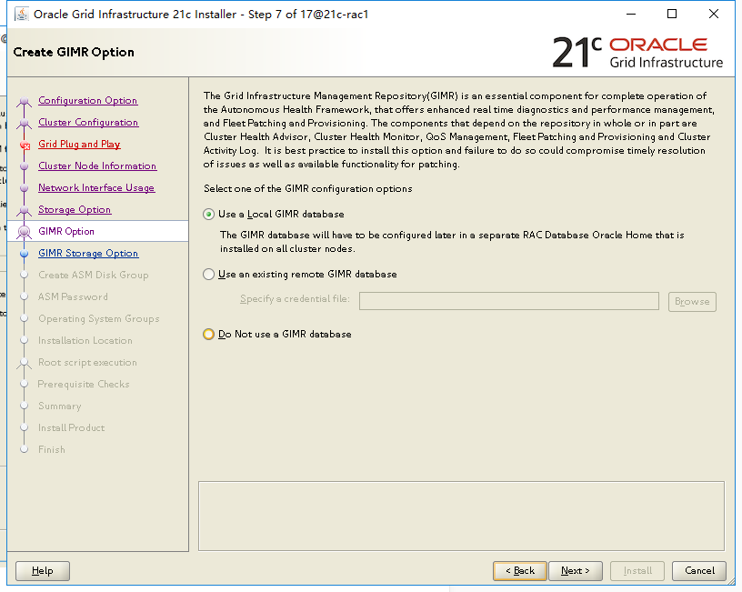742x592 pixels.
Task: Click 'Select one of the GIMR configuration options' text
Action: pos(308,189)
